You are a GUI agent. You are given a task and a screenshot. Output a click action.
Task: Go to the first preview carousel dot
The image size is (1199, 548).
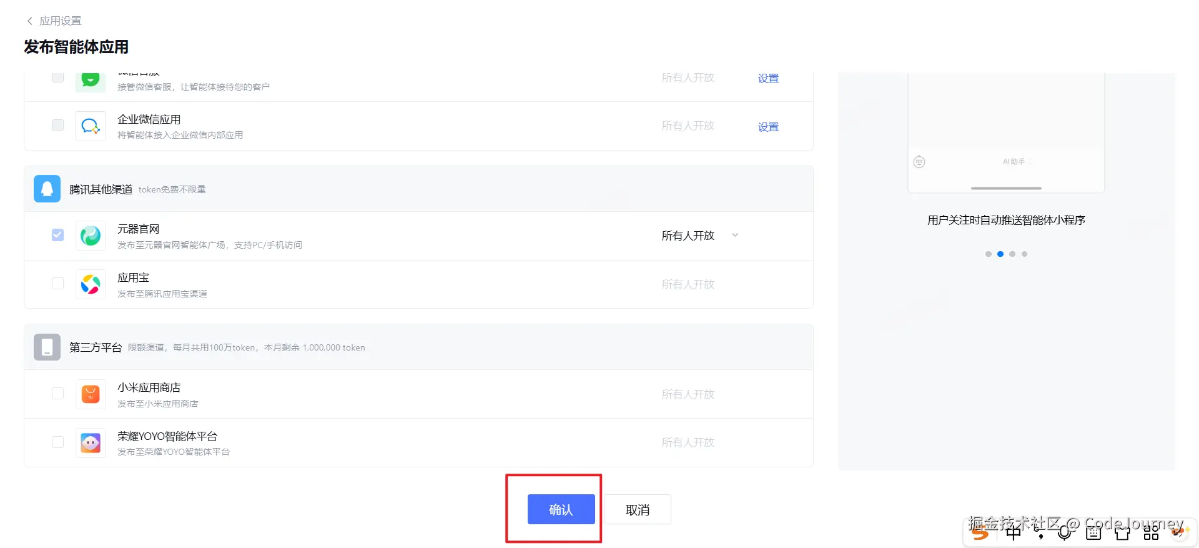[x=988, y=254]
